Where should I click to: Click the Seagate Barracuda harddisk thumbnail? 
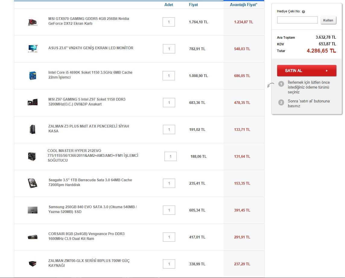coord(33,183)
